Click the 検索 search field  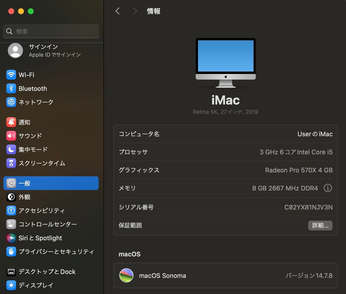(x=51, y=31)
